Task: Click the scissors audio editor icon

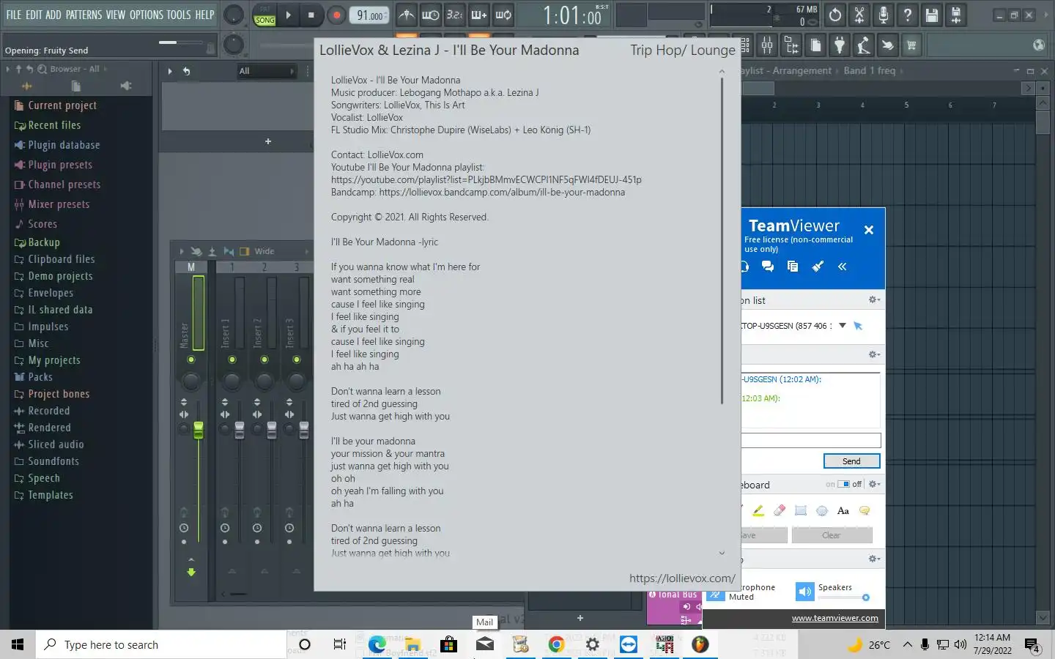Action: point(859,15)
